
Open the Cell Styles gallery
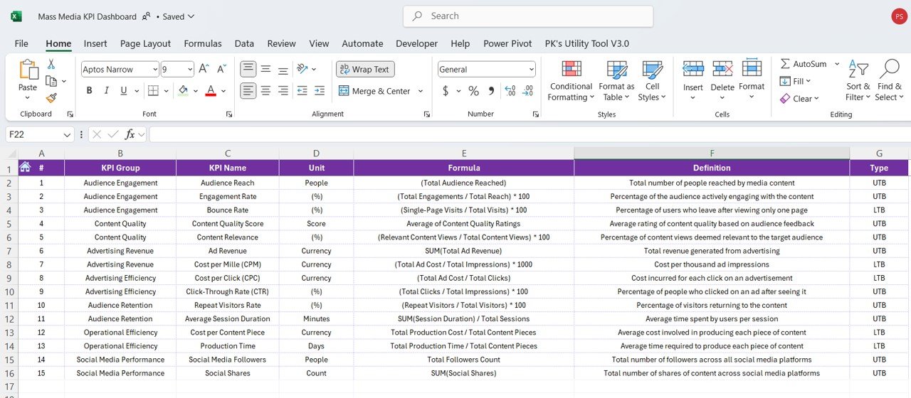click(x=652, y=81)
